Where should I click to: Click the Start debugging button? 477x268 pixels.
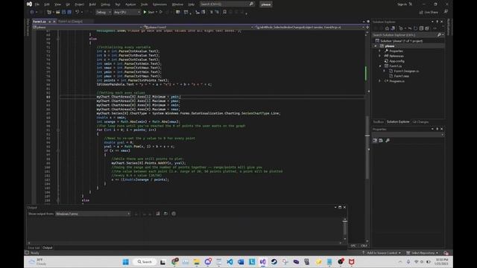[149, 12]
